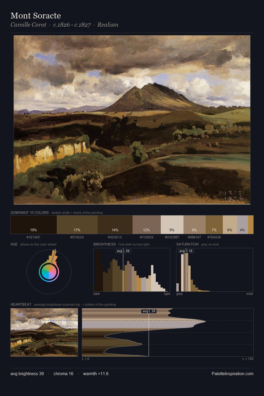Click the #7E6438 hex code label
This screenshot has height=396, width=264.
click(x=214, y=237)
